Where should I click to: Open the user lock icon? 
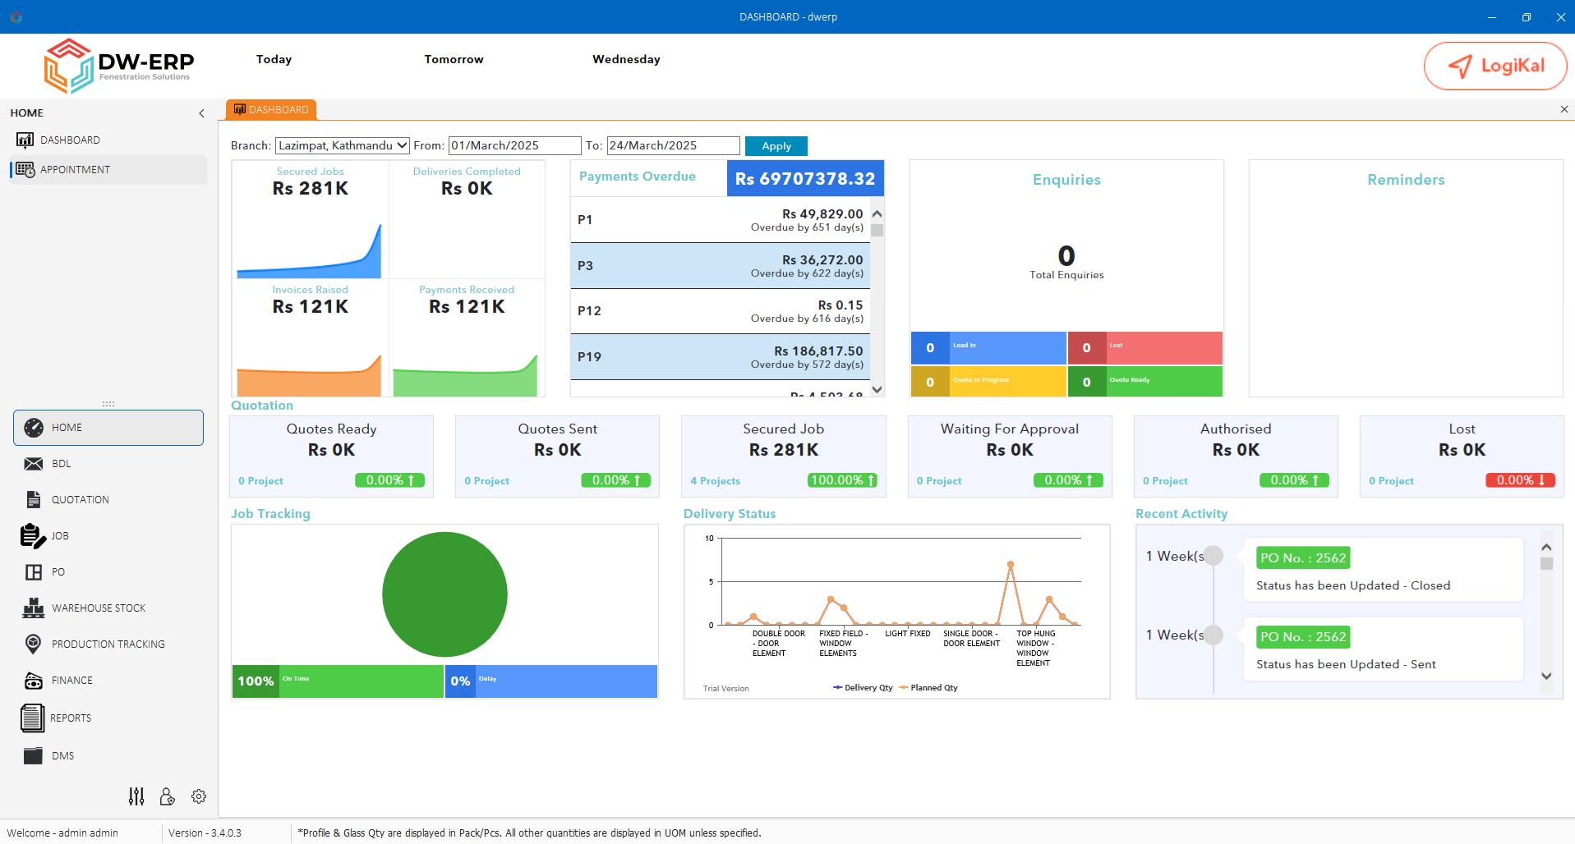[168, 796]
